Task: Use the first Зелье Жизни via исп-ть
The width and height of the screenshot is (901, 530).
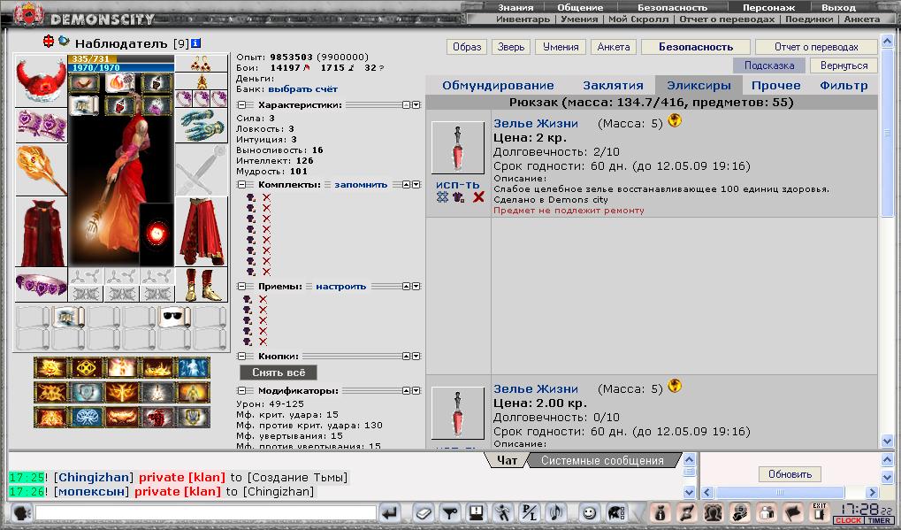Action: pyautogui.click(x=457, y=185)
